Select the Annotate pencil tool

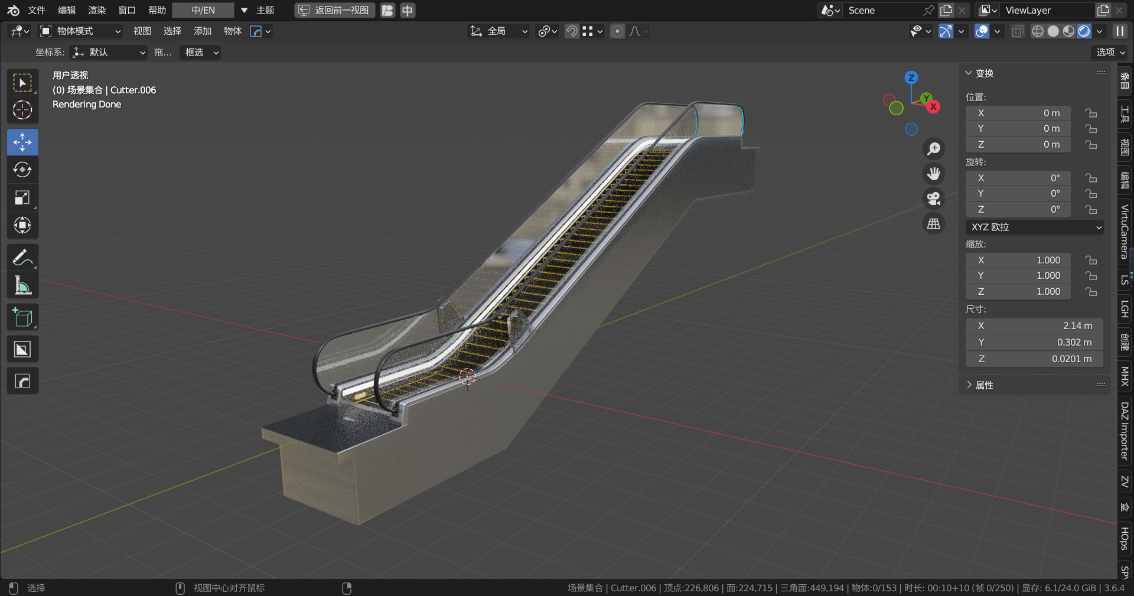point(22,258)
